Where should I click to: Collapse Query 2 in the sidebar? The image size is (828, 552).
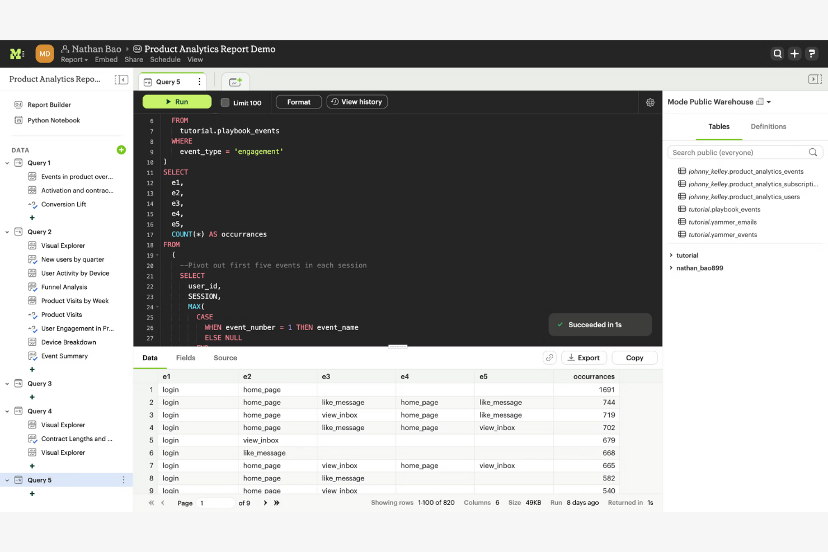tap(7, 232)
